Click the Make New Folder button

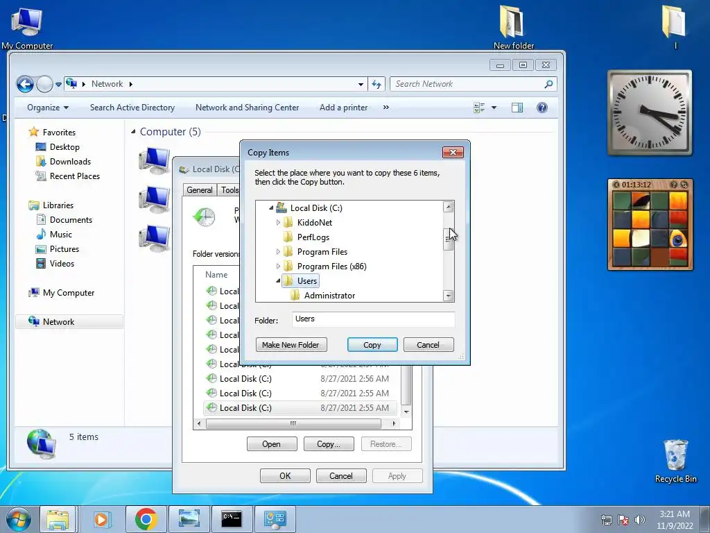tap(291, 345)
